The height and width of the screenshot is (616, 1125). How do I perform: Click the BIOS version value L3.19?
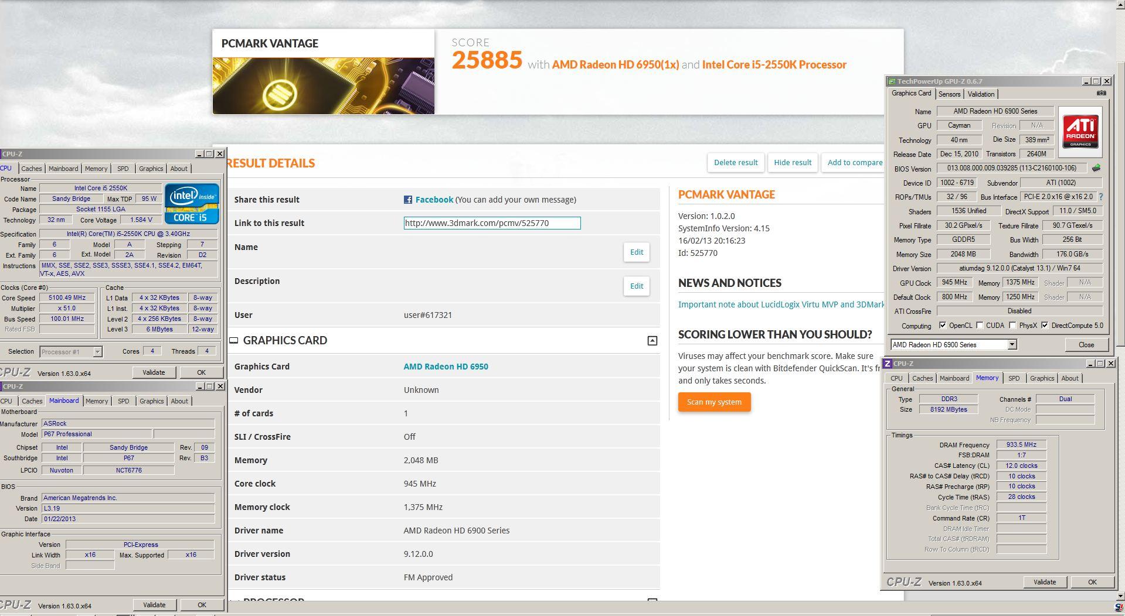(x=128, y=508)
